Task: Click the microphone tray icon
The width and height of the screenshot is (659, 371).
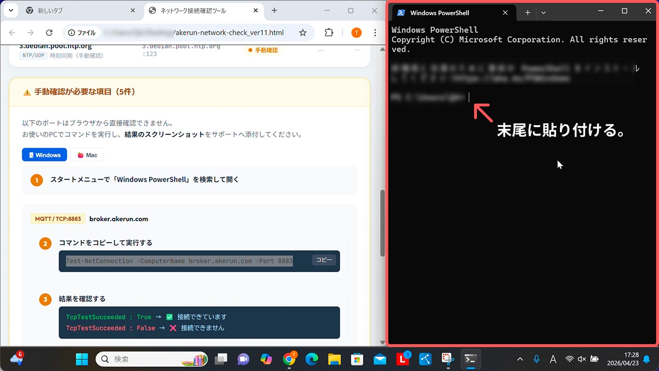Action: click(536, 359)
